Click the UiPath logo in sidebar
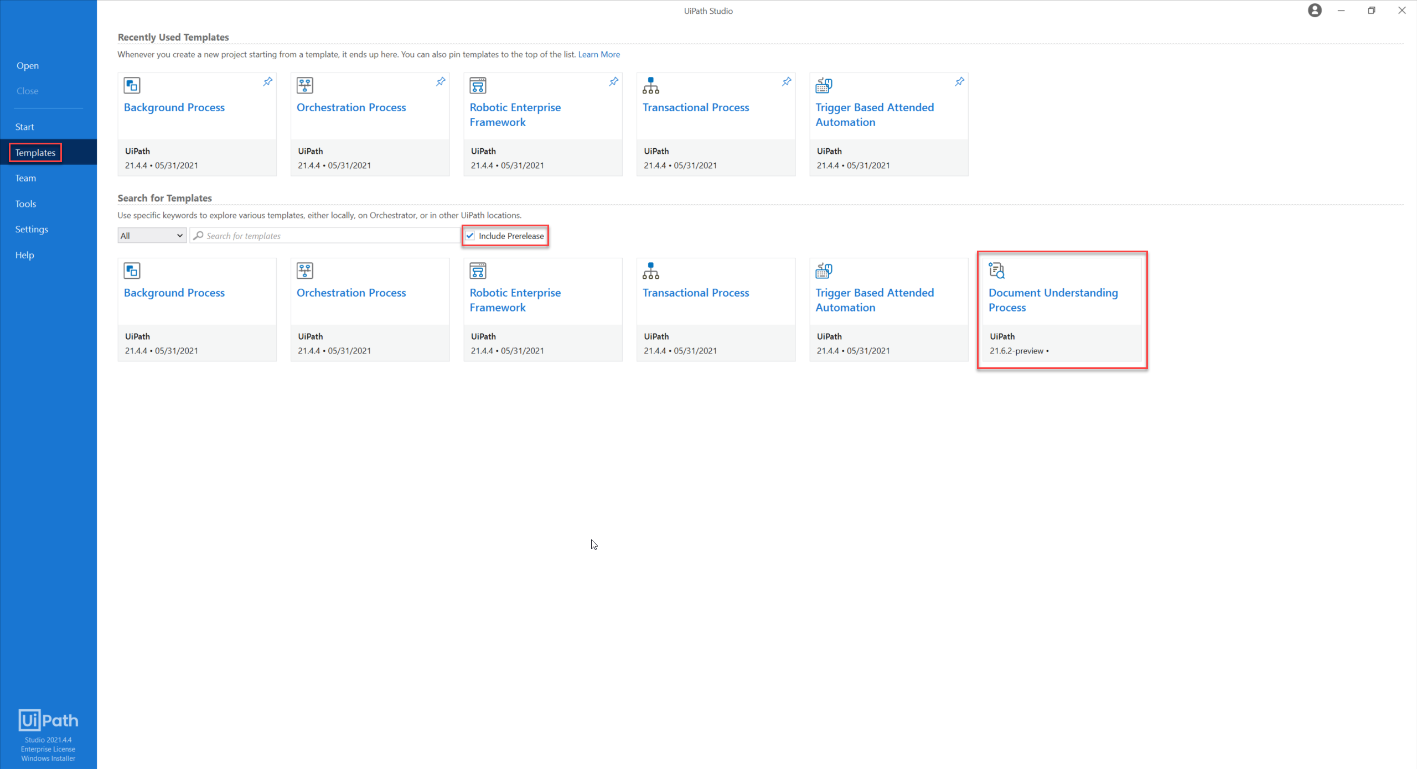The height and width of the screenshot is (769, 1417). [x=48, y=720]
